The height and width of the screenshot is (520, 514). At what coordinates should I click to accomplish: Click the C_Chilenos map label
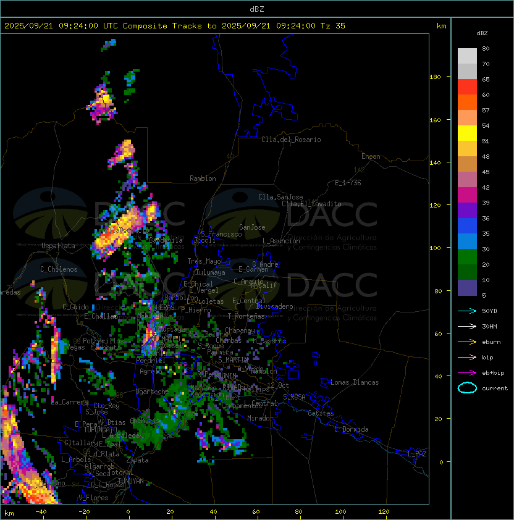click(x=59, y=269)
